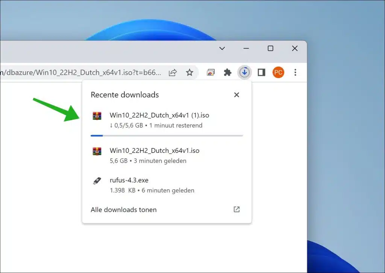This screenshot has width=385, height=273.
Task: Click the active download progress bar
Action: pyautogui.click(x=167, y=135)
